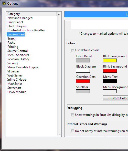The width and height of the screenshot is (128, 151).
Task: Click the black Menu Text swatch
Action: pyautogui.click(x=110, y=81)
